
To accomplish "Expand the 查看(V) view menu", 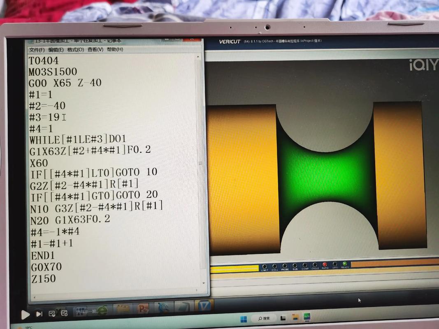I will pos(95,49).
